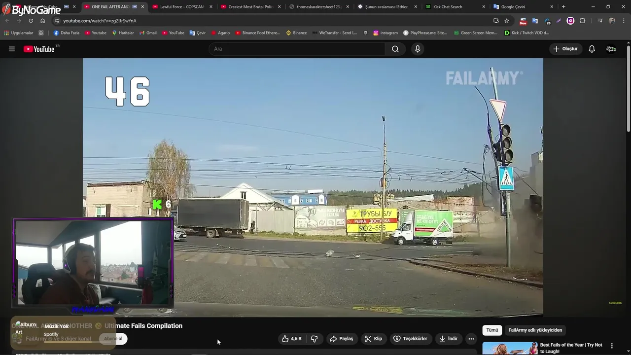Open the Agario bookmark
The image size is (631, 355).
[220, 33]
